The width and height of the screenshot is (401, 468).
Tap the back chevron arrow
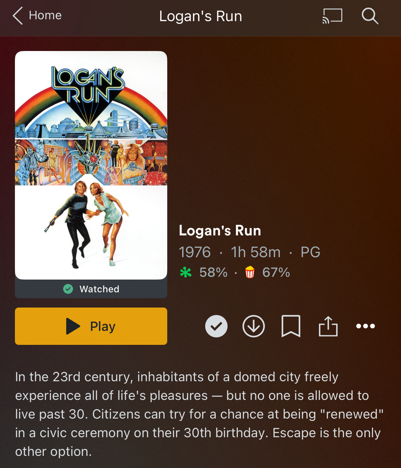18,16
